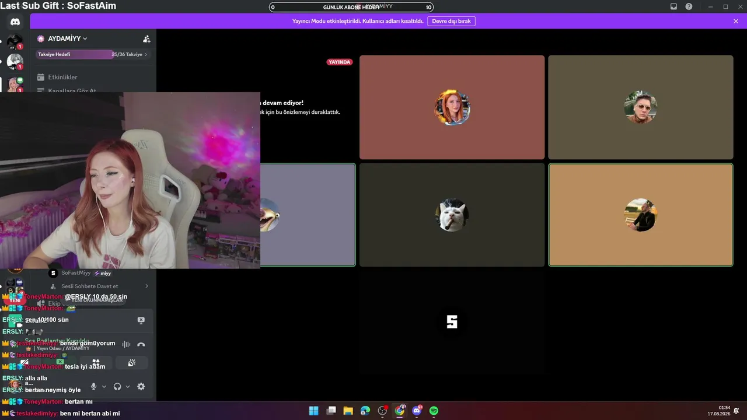Image resolution: width=747 pixels, height=420 pixels.
Task: Open the soundboard icon button
Action: point(132,363)
